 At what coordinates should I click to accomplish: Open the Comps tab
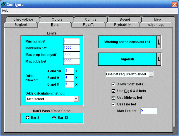90,19
